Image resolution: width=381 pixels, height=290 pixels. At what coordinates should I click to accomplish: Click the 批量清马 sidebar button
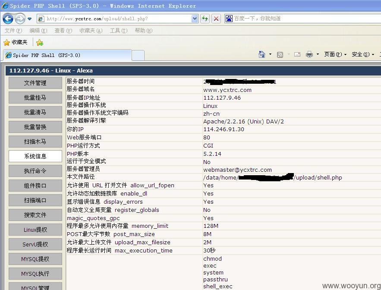[x=35, y=112]
